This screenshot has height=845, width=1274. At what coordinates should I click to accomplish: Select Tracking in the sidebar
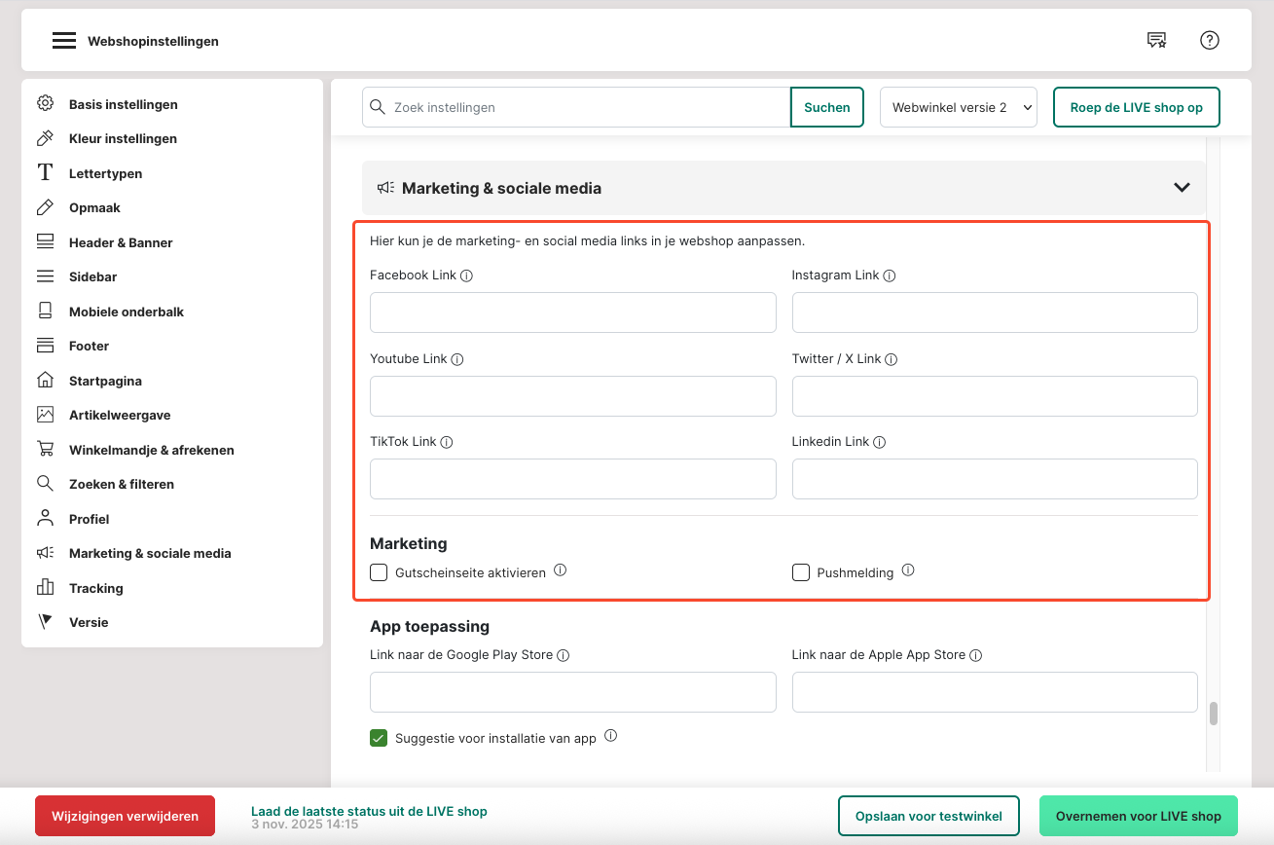point(95,588)
